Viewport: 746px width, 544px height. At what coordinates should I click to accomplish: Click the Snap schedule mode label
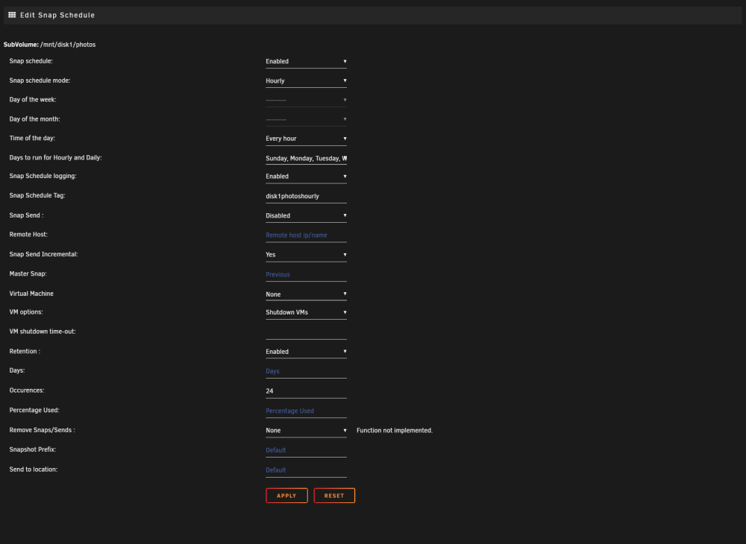40,80
